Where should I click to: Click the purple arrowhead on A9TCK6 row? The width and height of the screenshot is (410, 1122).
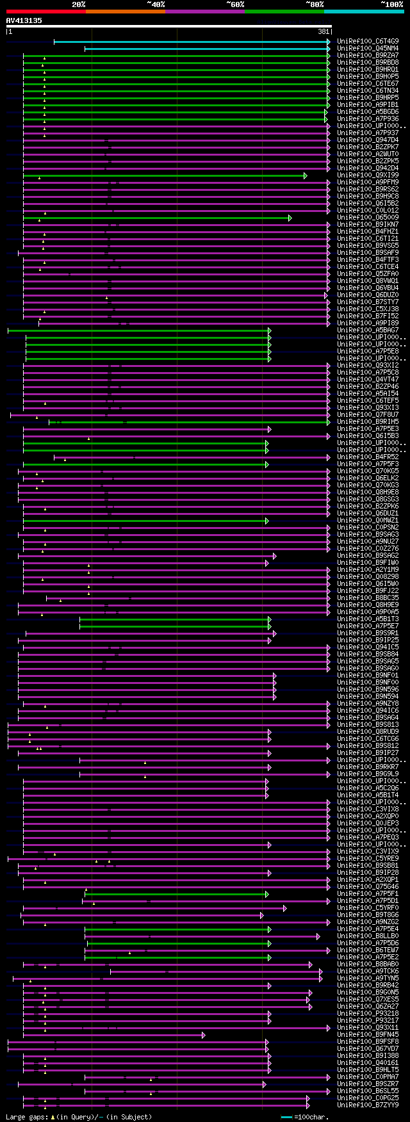[x=321, y=972]
